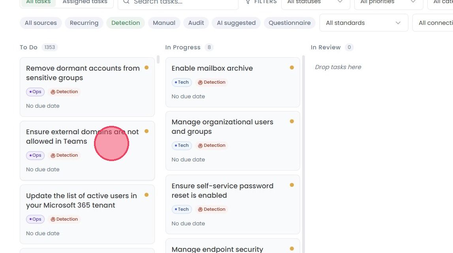Click the To Do column header
The image size is (453, 253).
pos(28,47)
